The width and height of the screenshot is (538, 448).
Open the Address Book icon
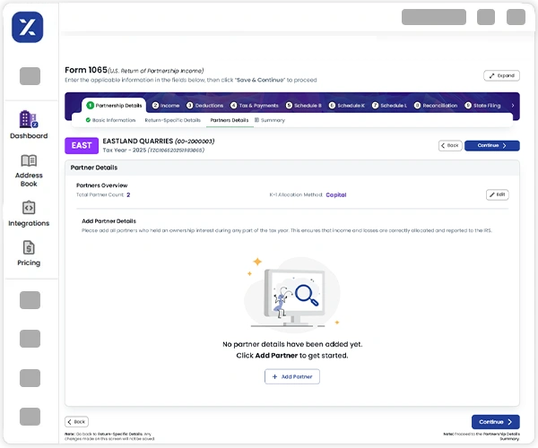[x=29, y=160]
